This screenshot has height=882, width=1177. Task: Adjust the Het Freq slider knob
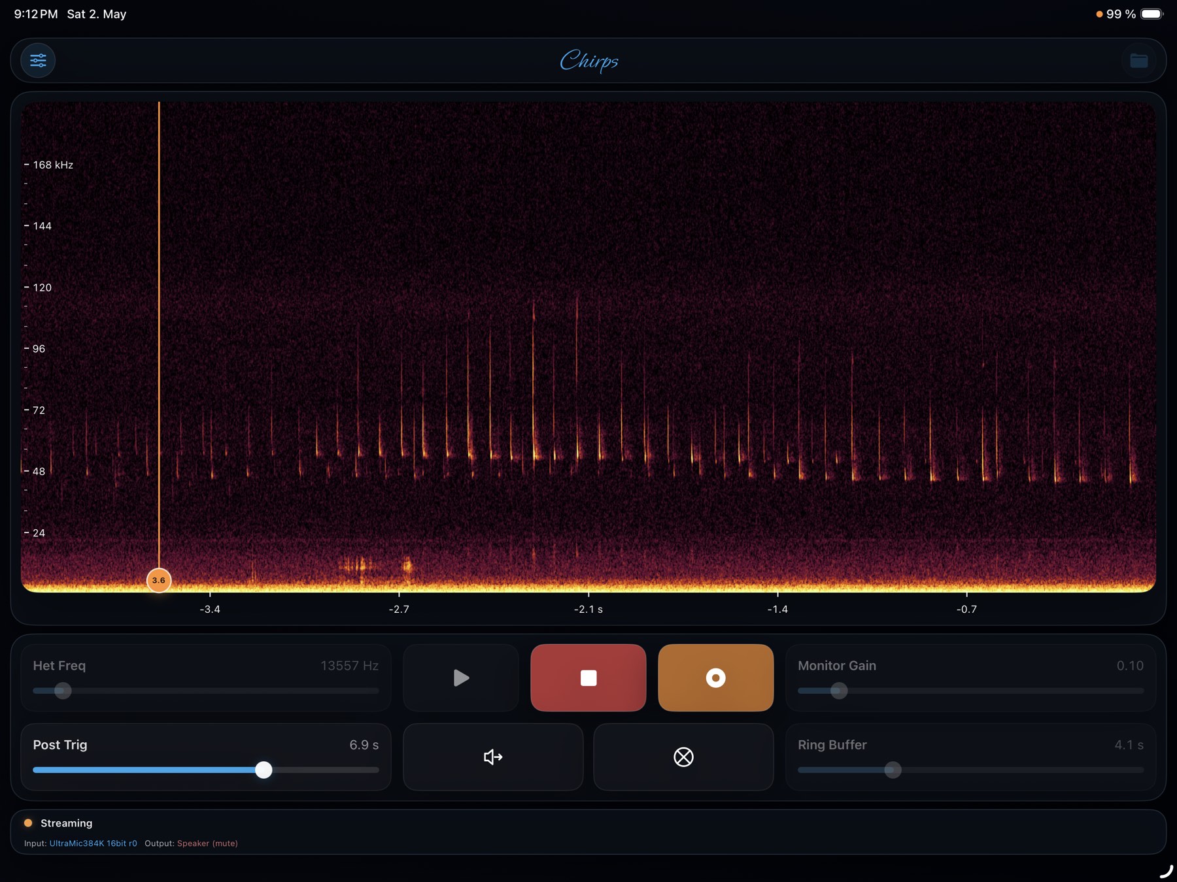(x=63, y=691)
